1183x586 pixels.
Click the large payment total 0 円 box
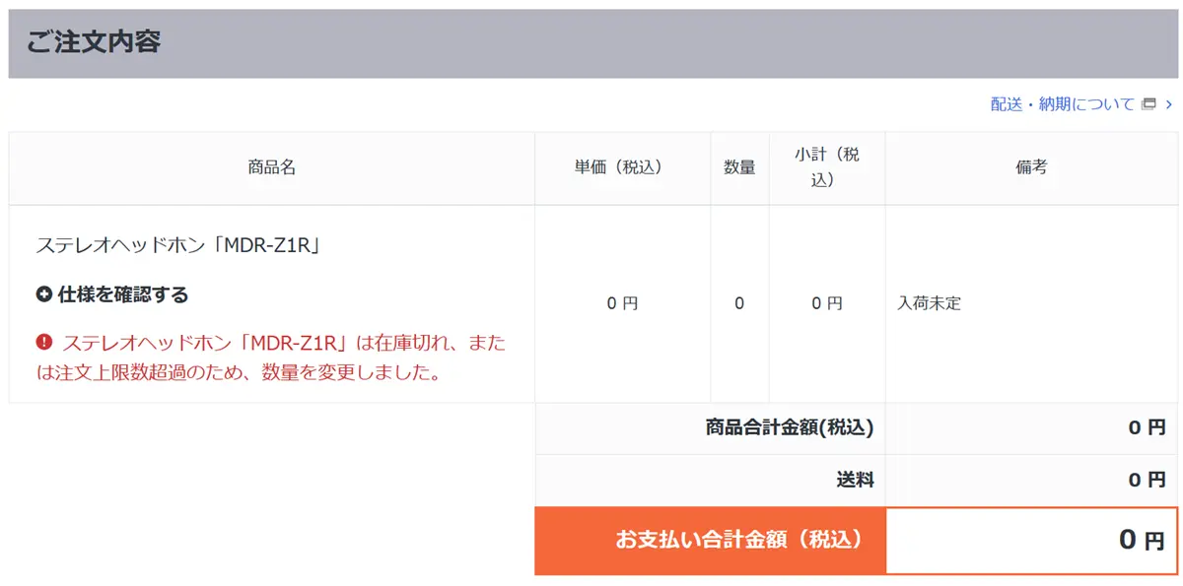1031,540
